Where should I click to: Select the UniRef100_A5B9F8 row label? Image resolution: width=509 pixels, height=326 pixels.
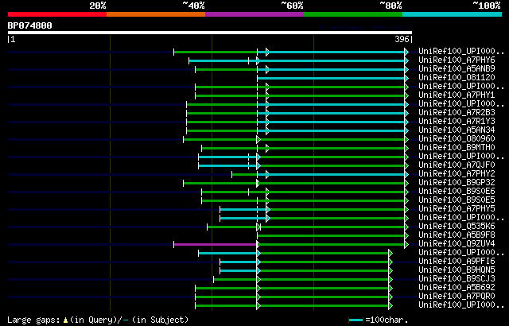point(457,235)
